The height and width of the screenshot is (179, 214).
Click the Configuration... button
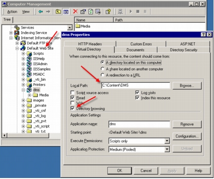point(187,136)
